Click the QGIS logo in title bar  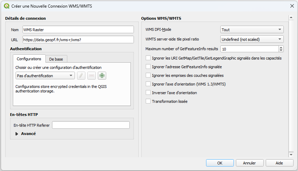point(7,6)
